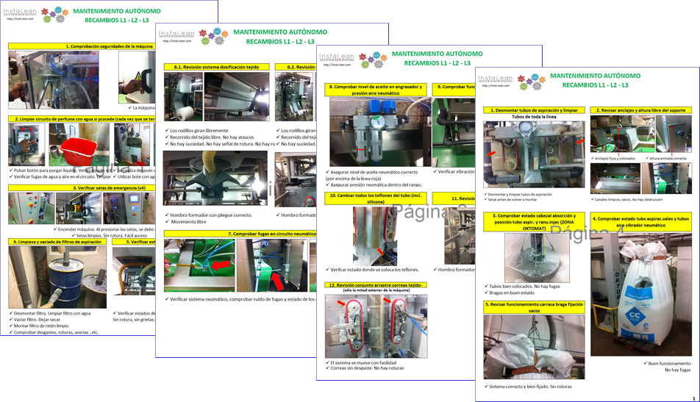This screenshot has width=700, height=402.
Task: Click heading '1. Comprobación seguridades de la máquina'
Action: tap(109, 46)
